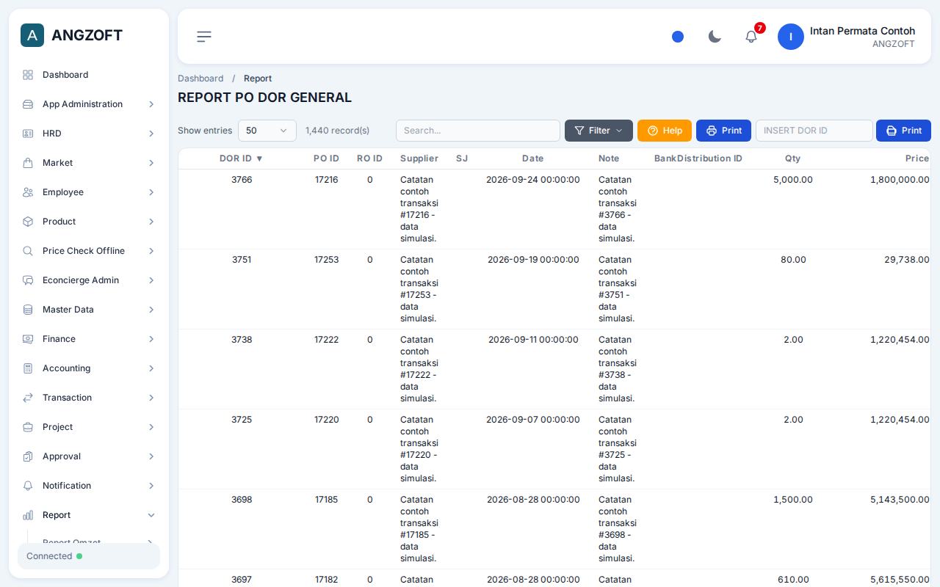The height and width of the screenshot is (587, 940).
Task: Collapse the Report menu chevron
Action: point(151,515)
